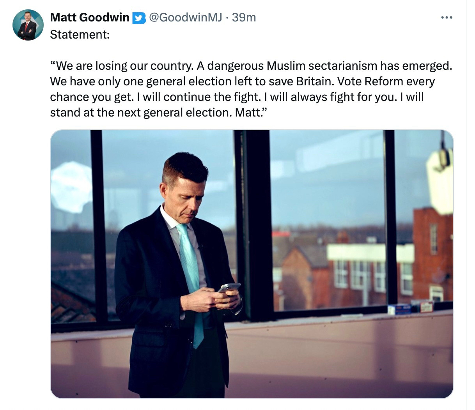The height and width of the screenshot is (410, 475).
Task: Click 'I will continue the fight' sentence
Action: click(199, 97)
